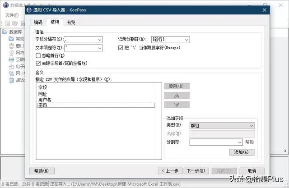This screenshot has height=188, width=289.
Task: Select the 窗口 group in tree
Action: point(17,46)
